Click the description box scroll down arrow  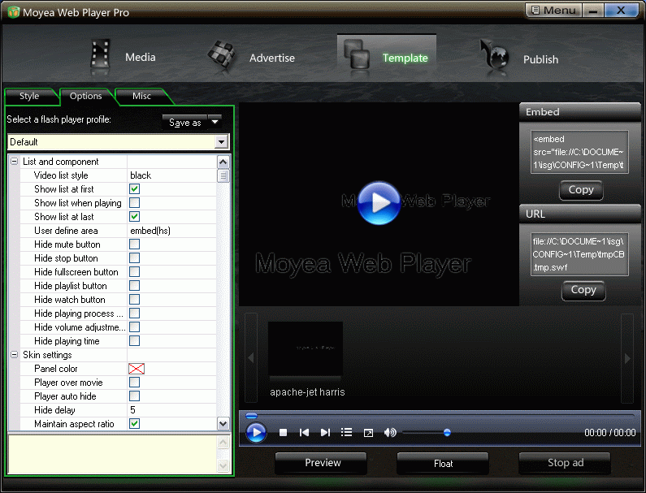click(x=223, y=466)
